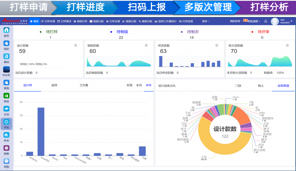
Task: Click the info icon on 转大货款数 card
Action: [287, 45]
